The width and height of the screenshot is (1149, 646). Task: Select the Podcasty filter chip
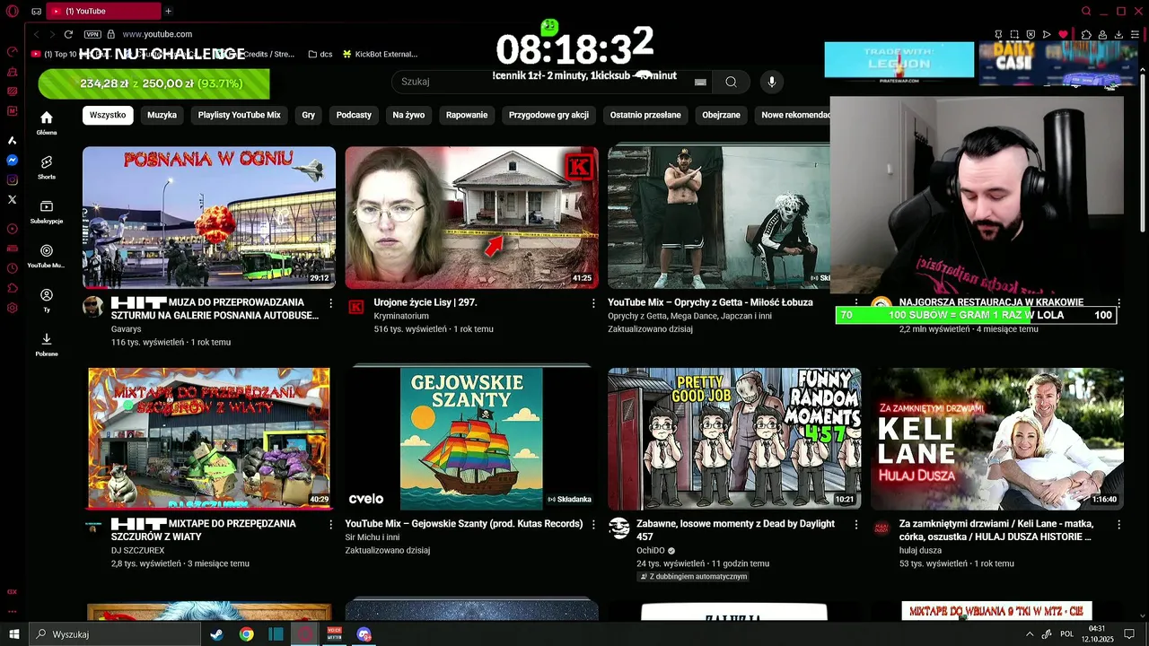point(354,115)
